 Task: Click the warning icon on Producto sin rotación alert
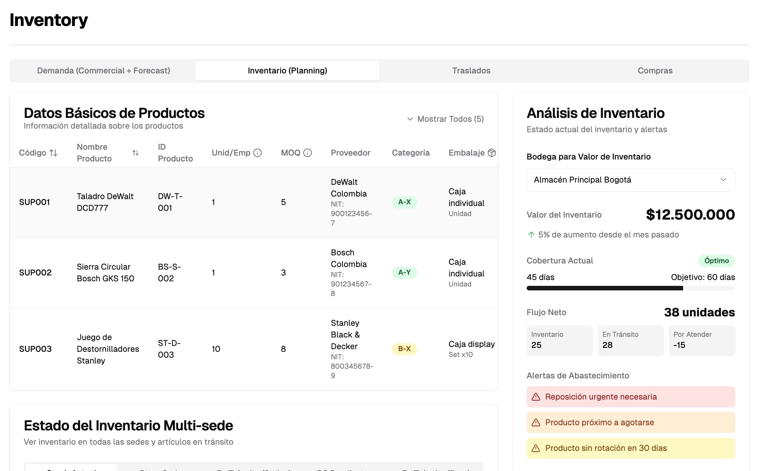coord(536,448)
